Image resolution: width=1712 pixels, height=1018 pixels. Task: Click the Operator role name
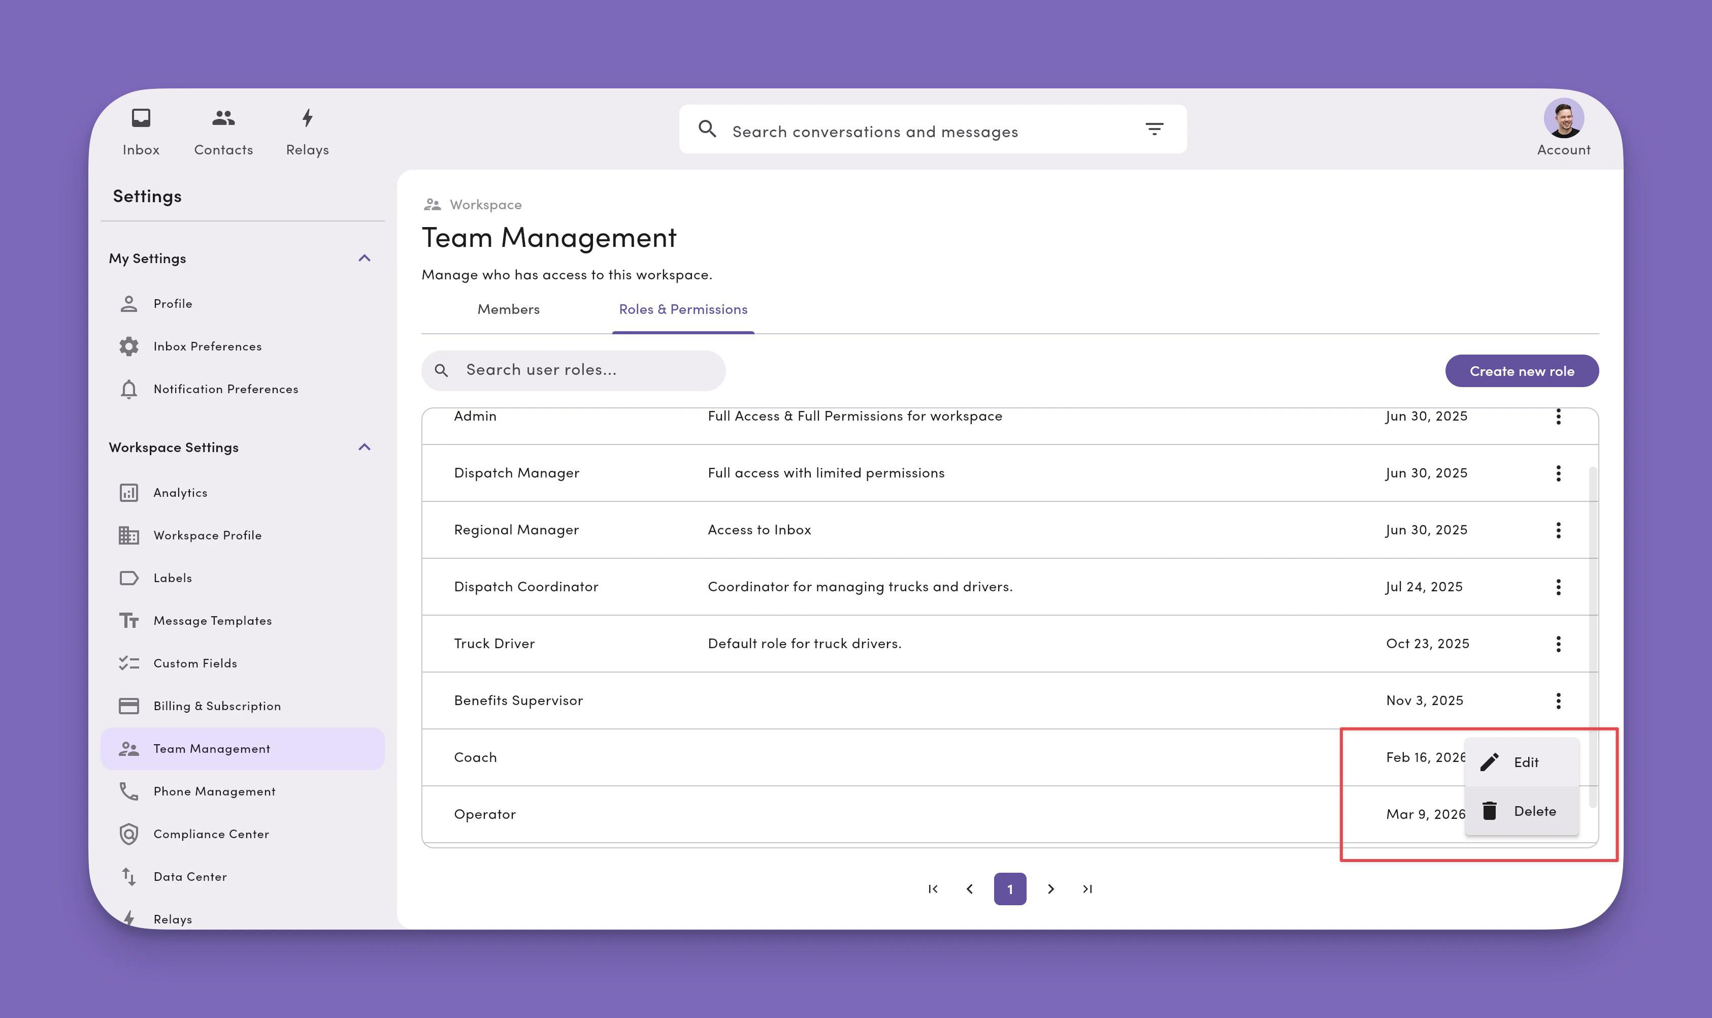coord(485,814)
